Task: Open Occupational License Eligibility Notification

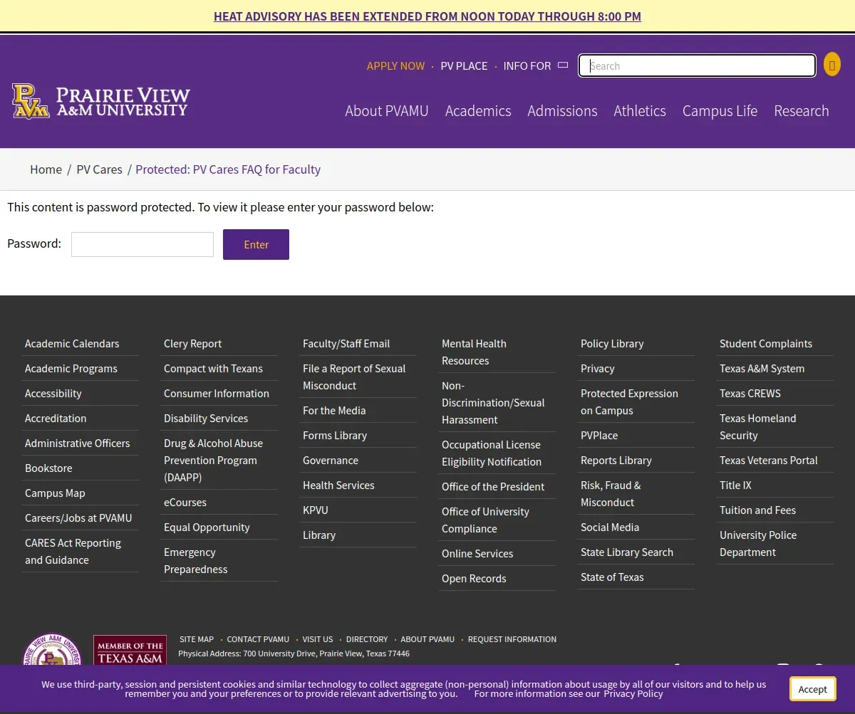Action: pyautogui.click(x=492, y=453)
